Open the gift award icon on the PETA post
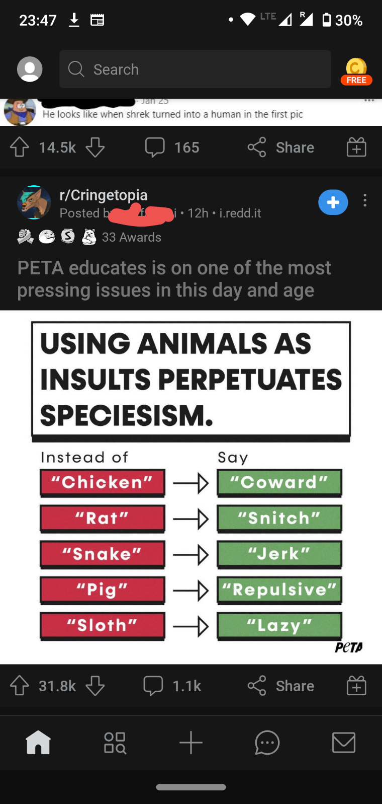 click(356, 685)
